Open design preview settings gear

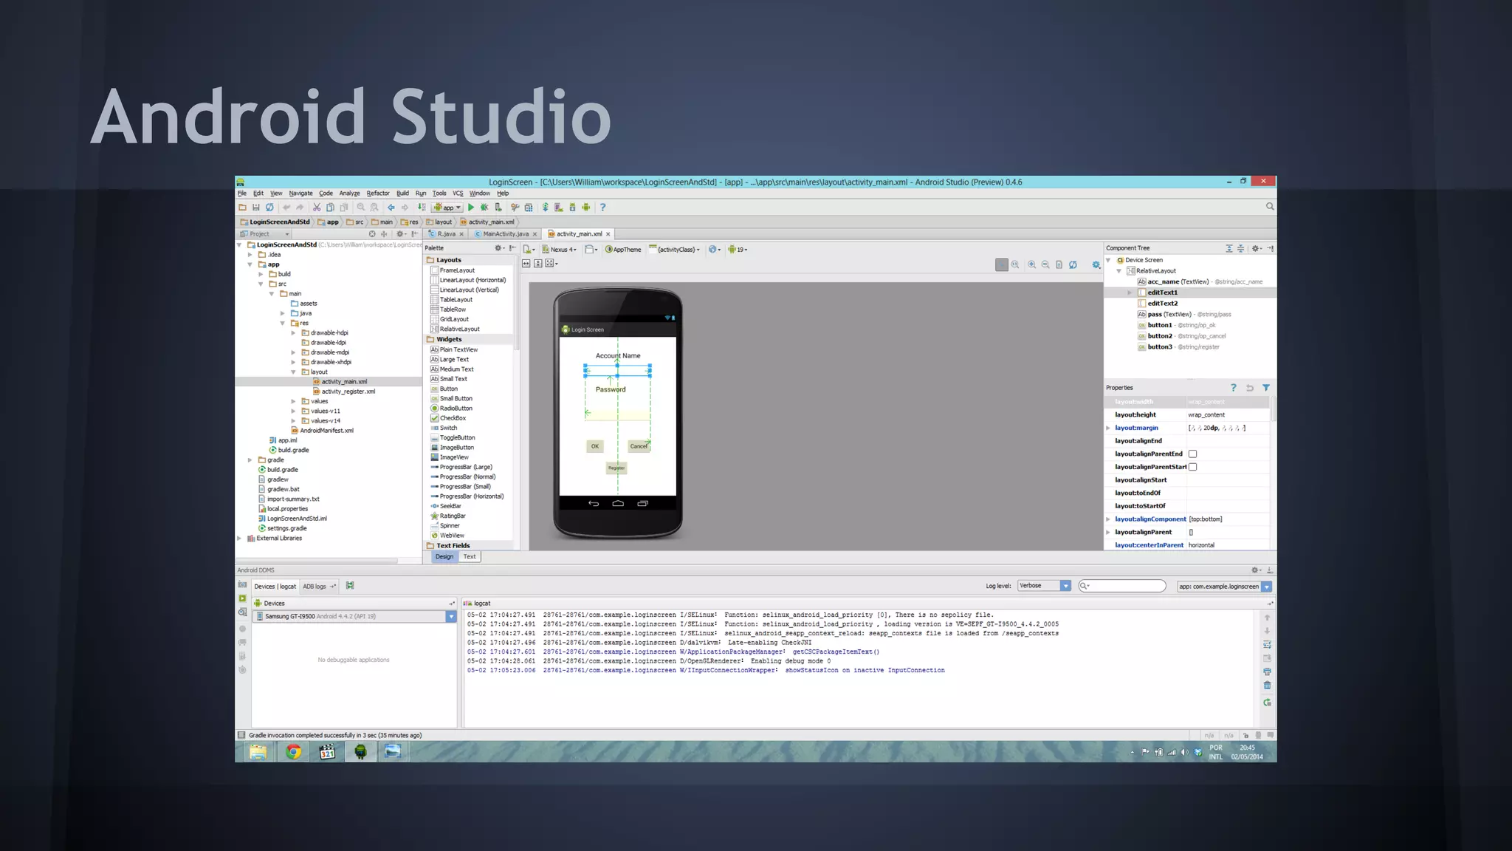(1096, 264)
